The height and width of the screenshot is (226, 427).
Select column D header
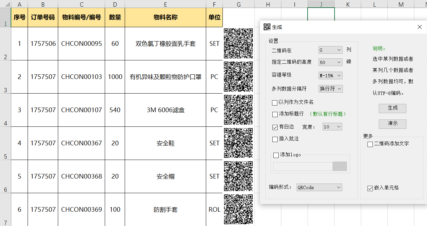(x=115, y=4)
